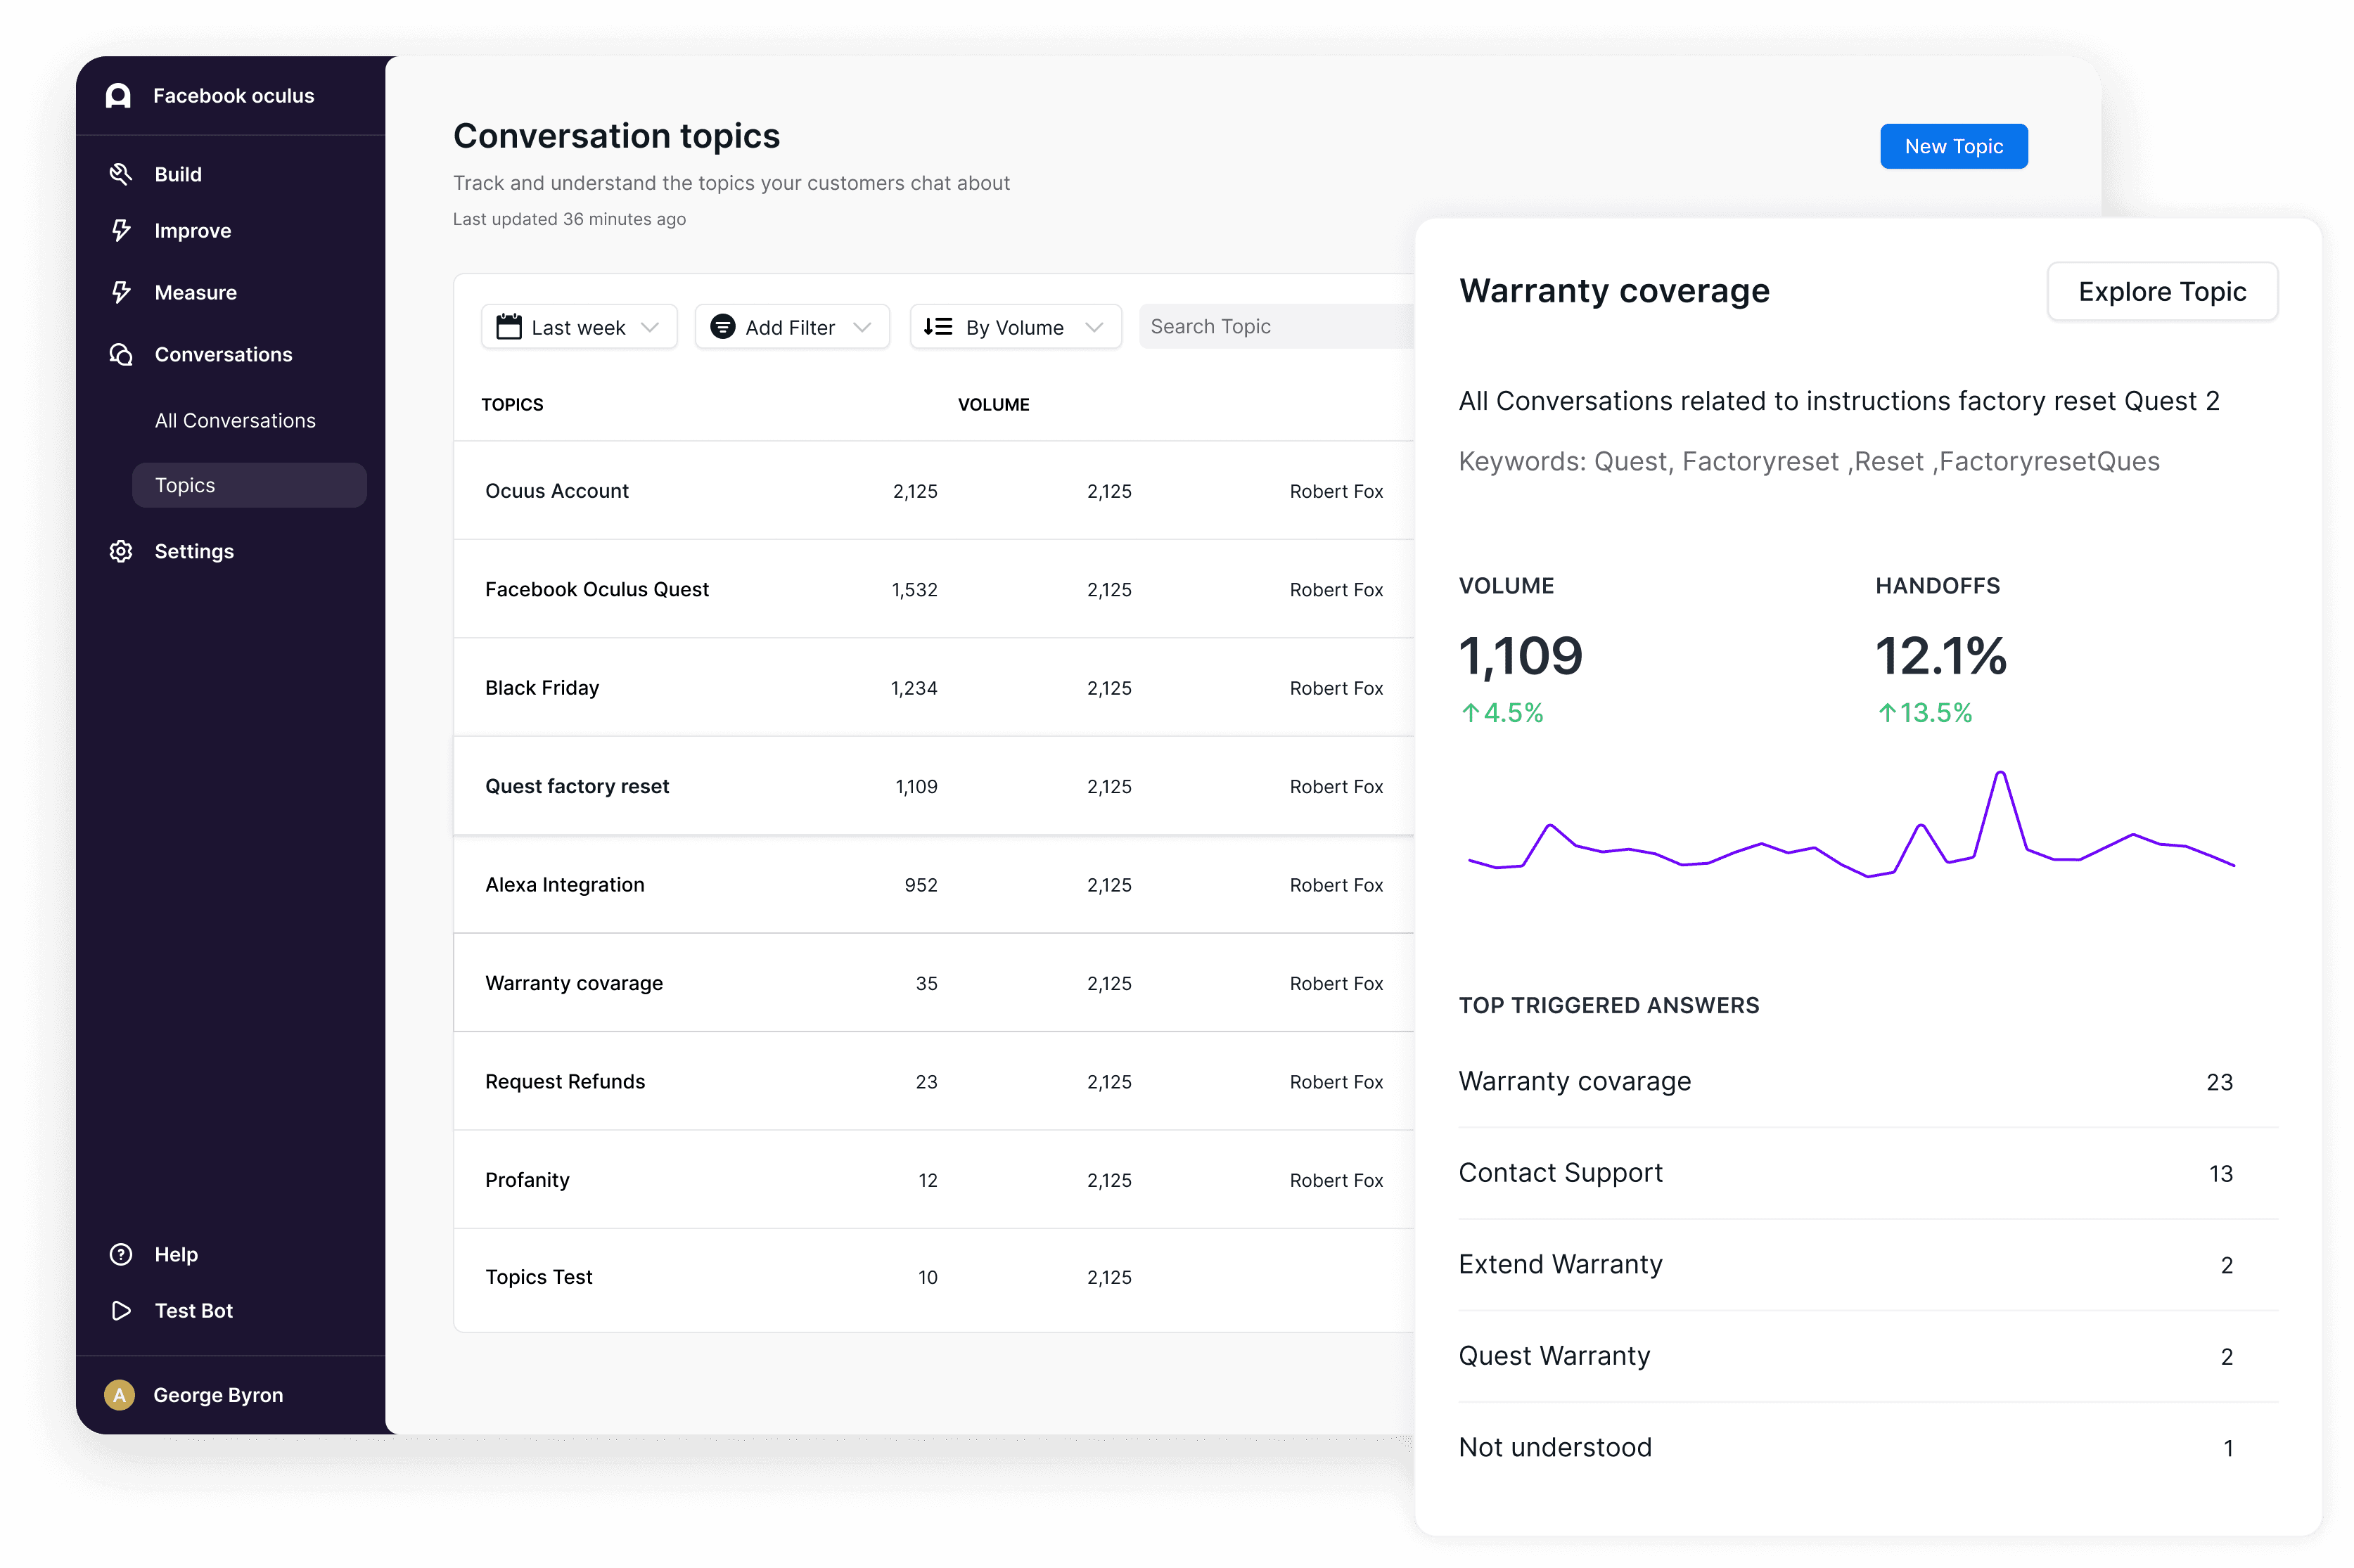
Task: Click the Conversations chat bubble icon
Action: pos(121,354)
